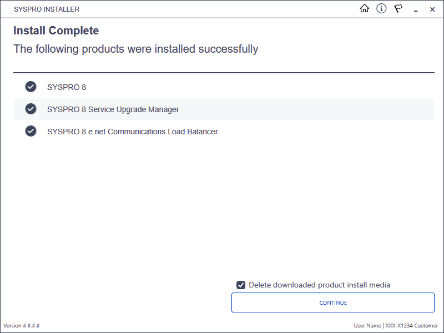This screenshot has height=333, width=444.
Task: Uncheck Delete downloaded product install media checkbox
Action: (x=241, y=285)
